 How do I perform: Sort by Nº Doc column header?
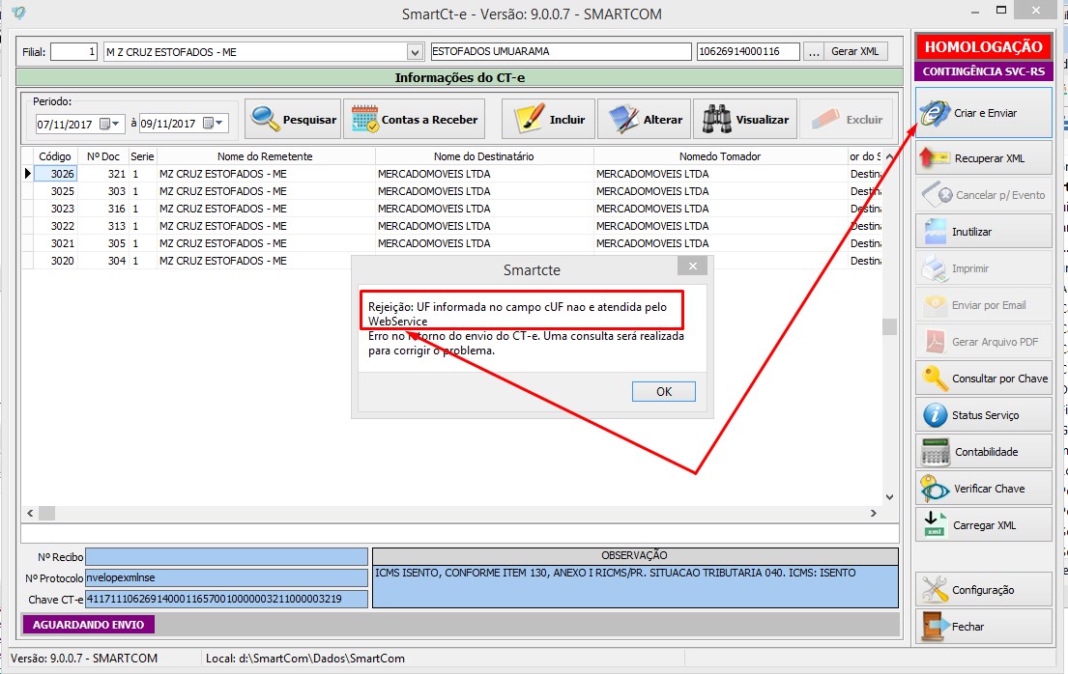click(103, 155)
